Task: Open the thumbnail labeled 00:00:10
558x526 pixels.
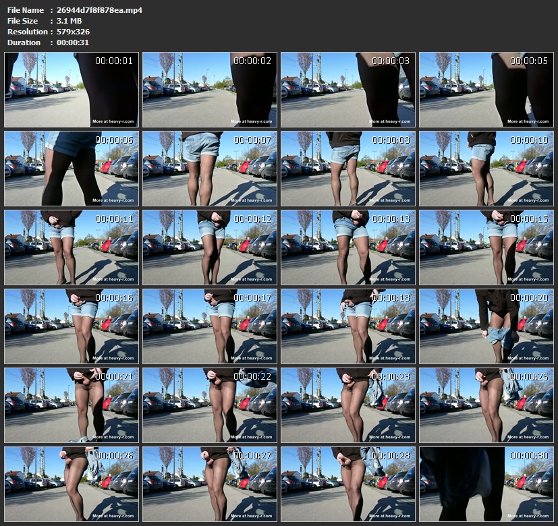Action: click(x=486, y=169)
